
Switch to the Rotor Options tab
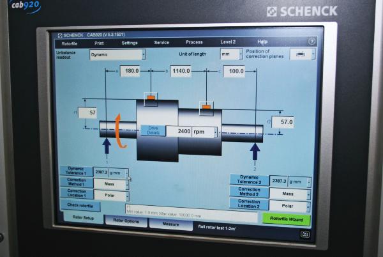(126, 221)
